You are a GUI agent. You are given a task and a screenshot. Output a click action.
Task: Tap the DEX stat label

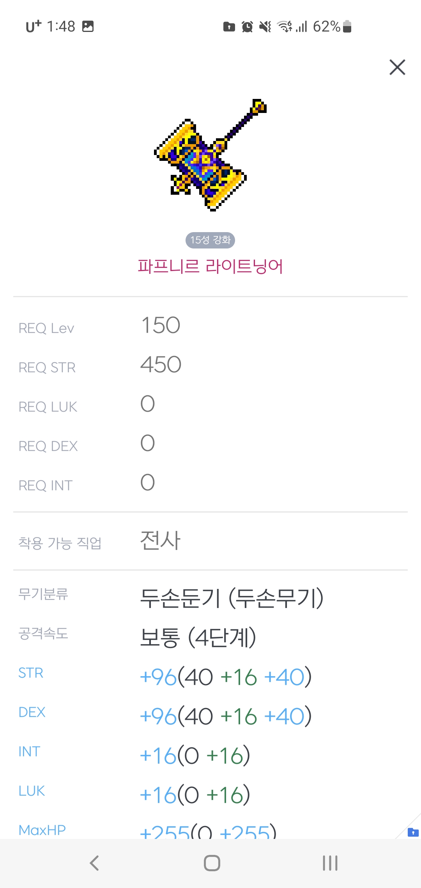point(32,712)
